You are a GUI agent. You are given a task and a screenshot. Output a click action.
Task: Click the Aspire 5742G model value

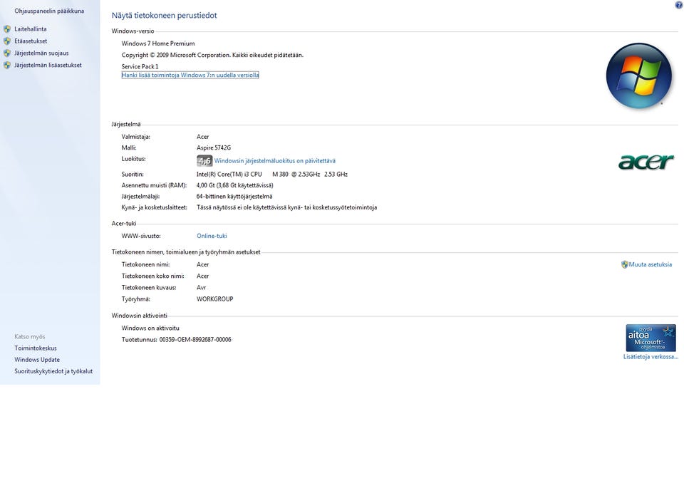pyautogui.click(x=214, y=148)
